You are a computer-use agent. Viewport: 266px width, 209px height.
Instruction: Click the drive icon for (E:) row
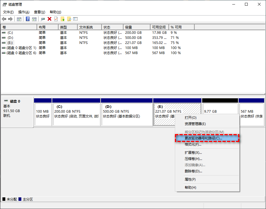pos(4,43)
